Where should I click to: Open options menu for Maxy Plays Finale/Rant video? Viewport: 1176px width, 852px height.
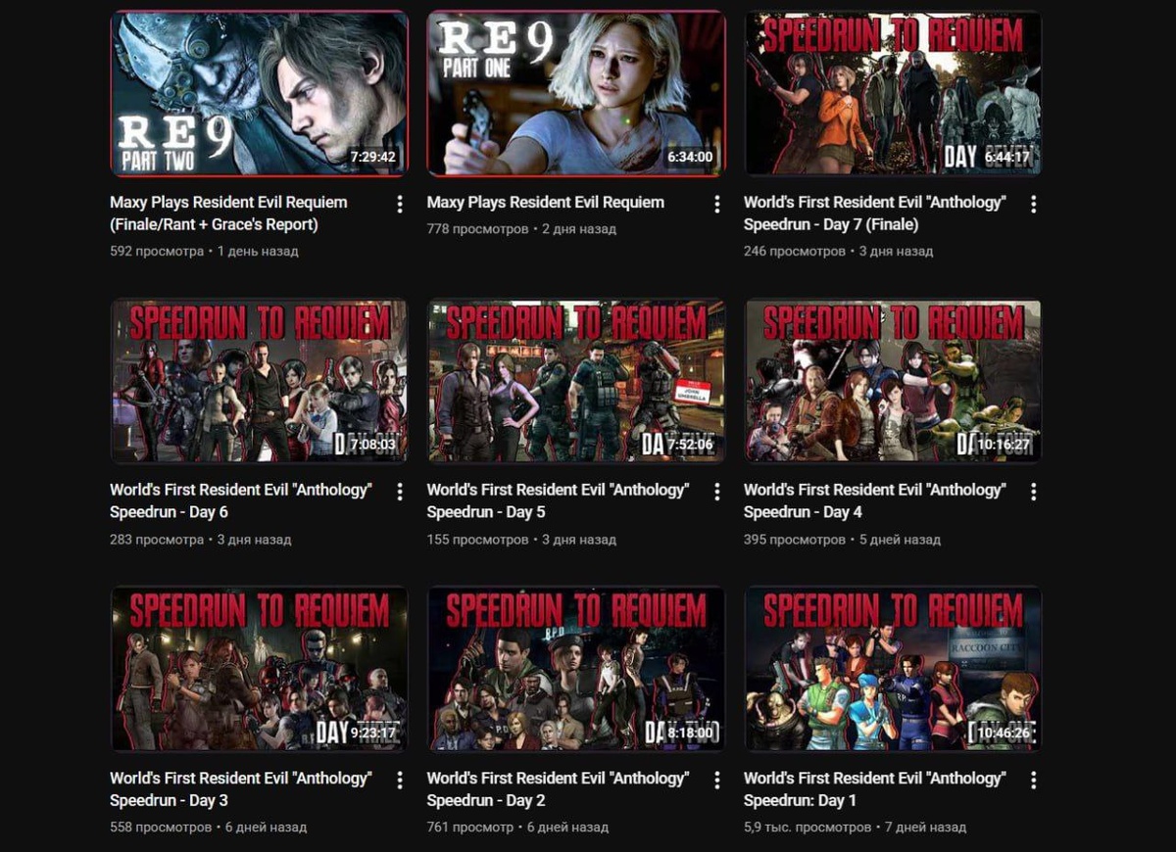click(400, 204)
